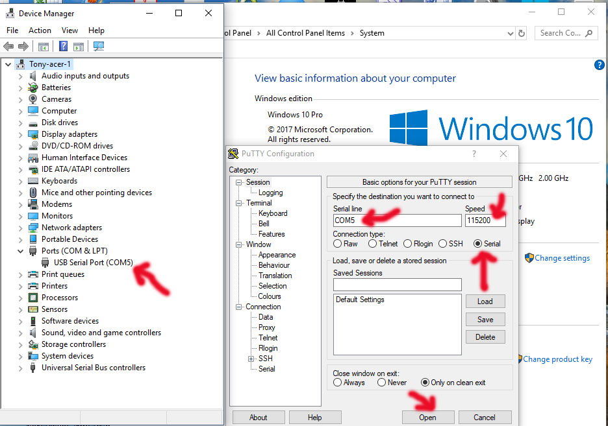Select the Cameras category icon
608x426 pixels.
[x=33, y=99]
